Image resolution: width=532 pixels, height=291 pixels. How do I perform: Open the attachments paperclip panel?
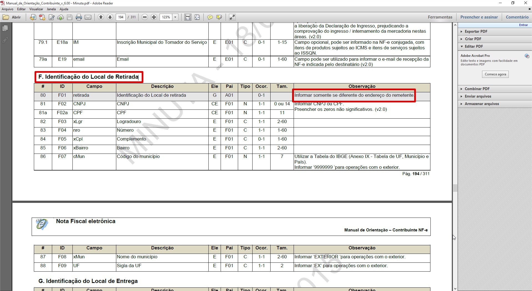[x=5, y=40]
